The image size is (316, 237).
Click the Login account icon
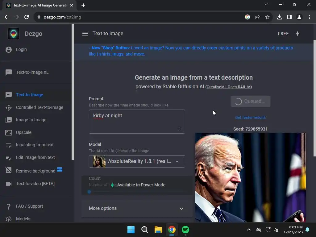click(x=9, y=50)
